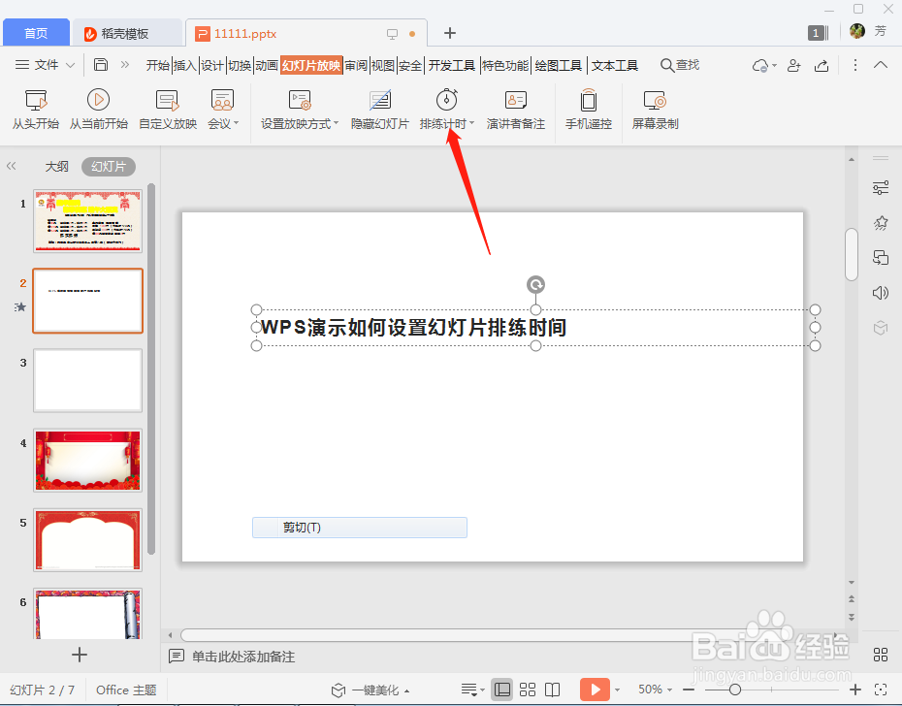Switch to slide sorter view mode

click(x=528, y=689)
